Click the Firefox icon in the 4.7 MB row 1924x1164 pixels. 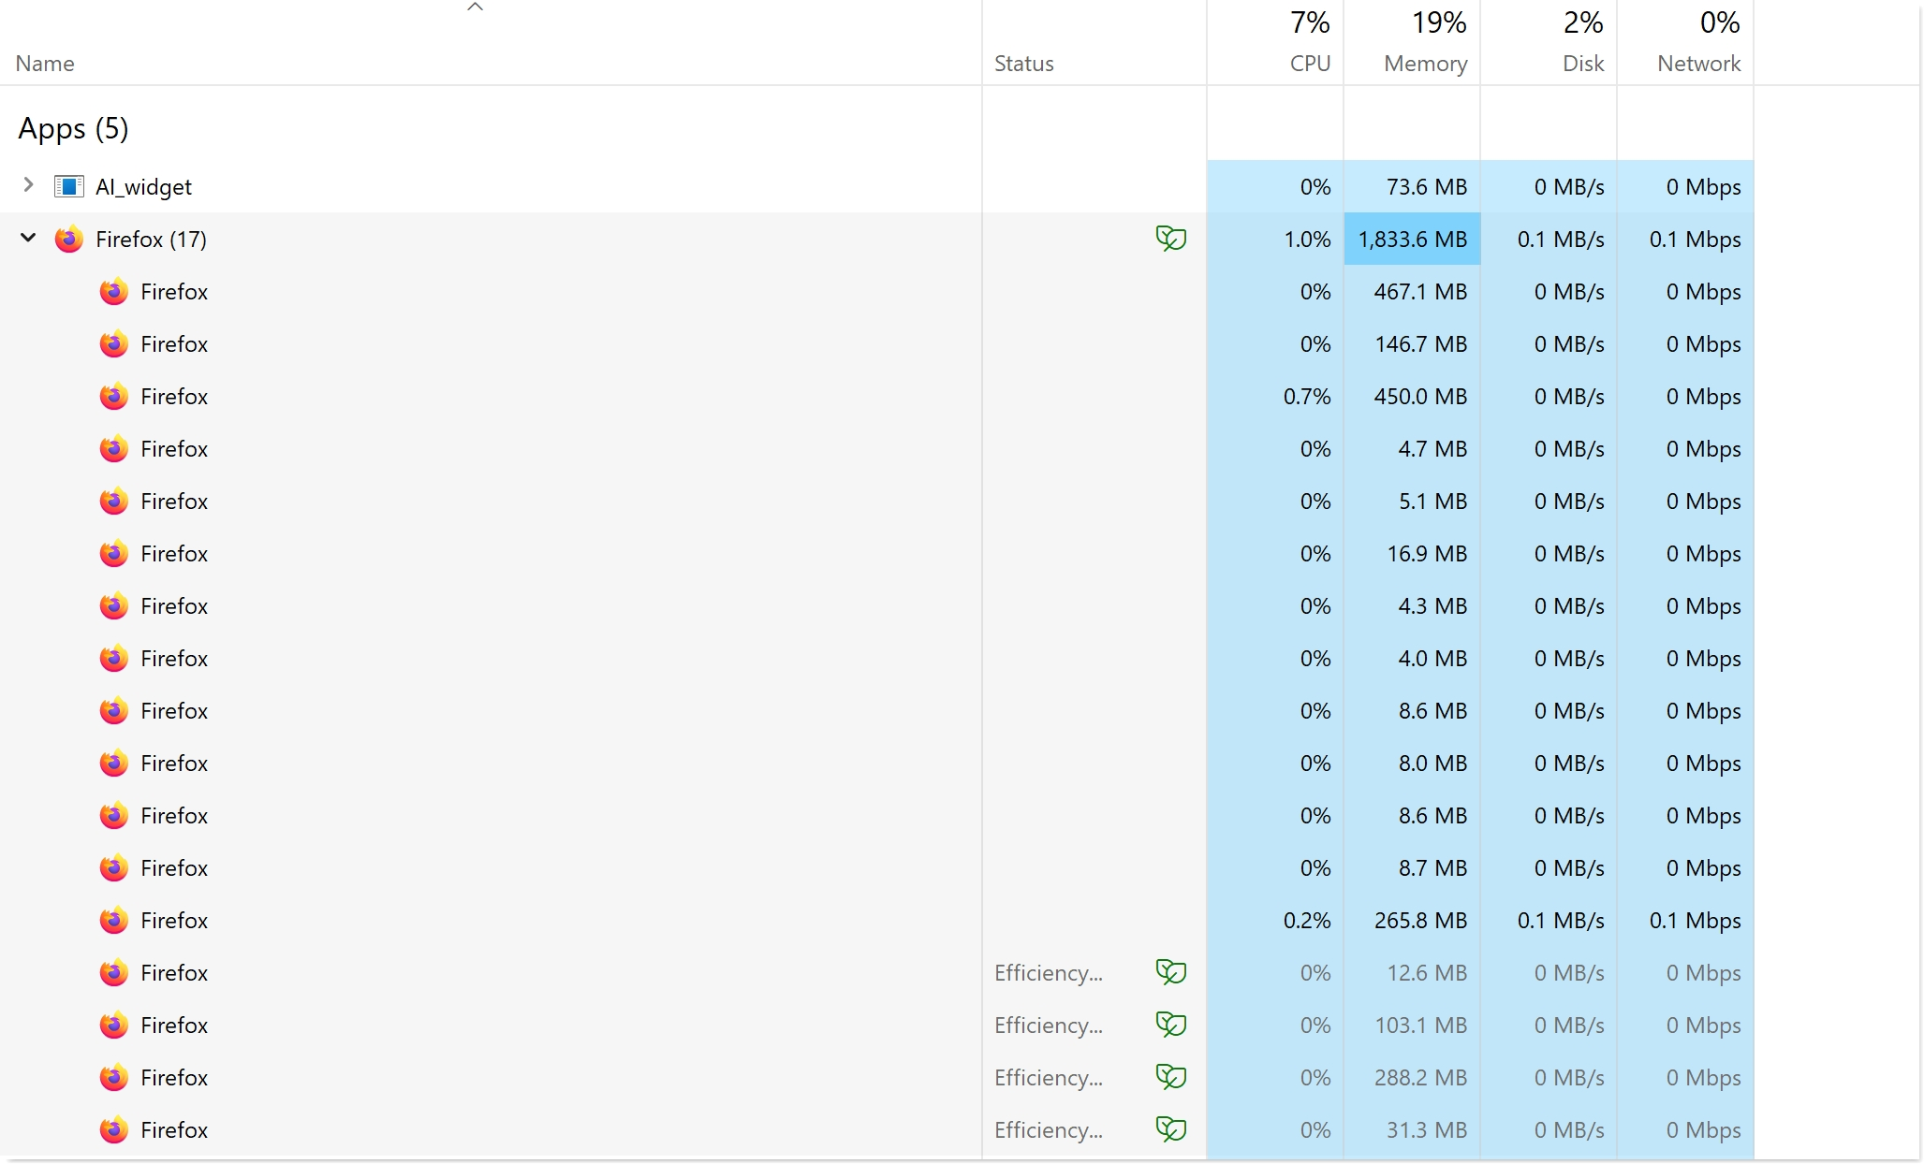click(114, 448)
